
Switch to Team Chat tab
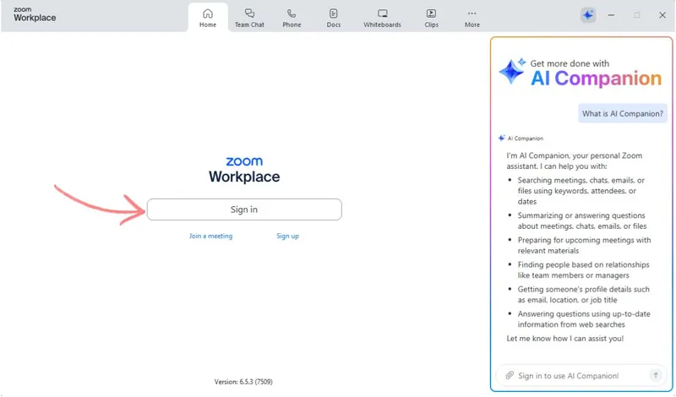click(x=249, y=17)
